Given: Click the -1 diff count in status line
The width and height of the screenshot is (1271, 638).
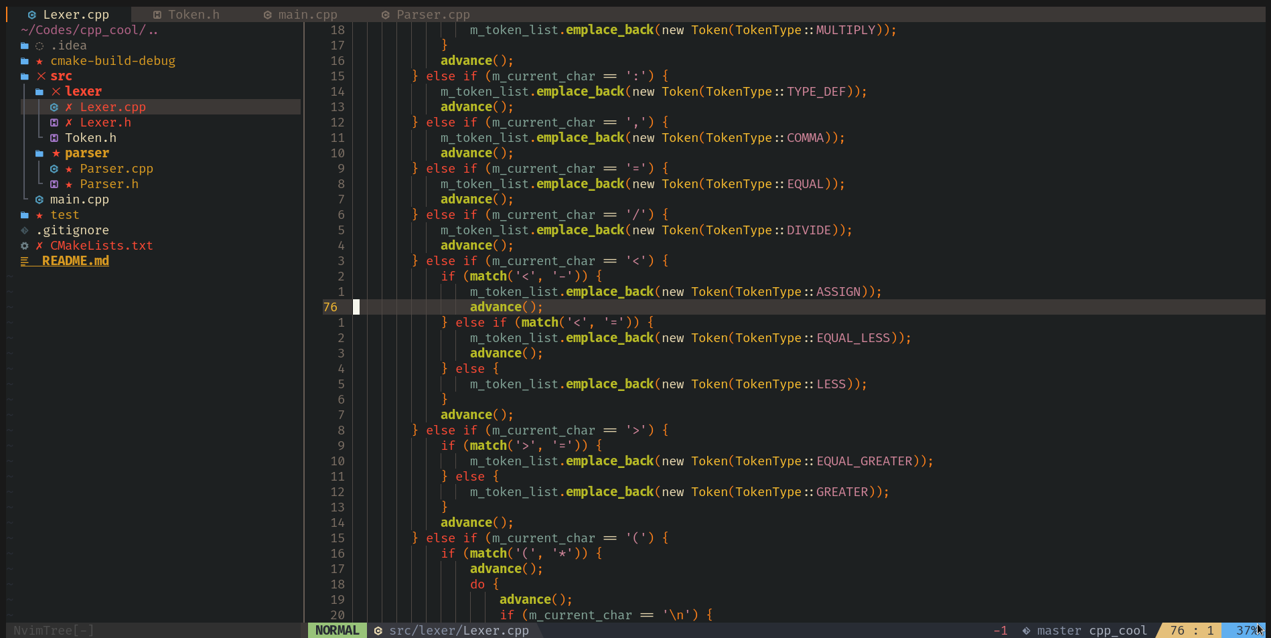Looking at the screenshot, I should pos(1000,631).
